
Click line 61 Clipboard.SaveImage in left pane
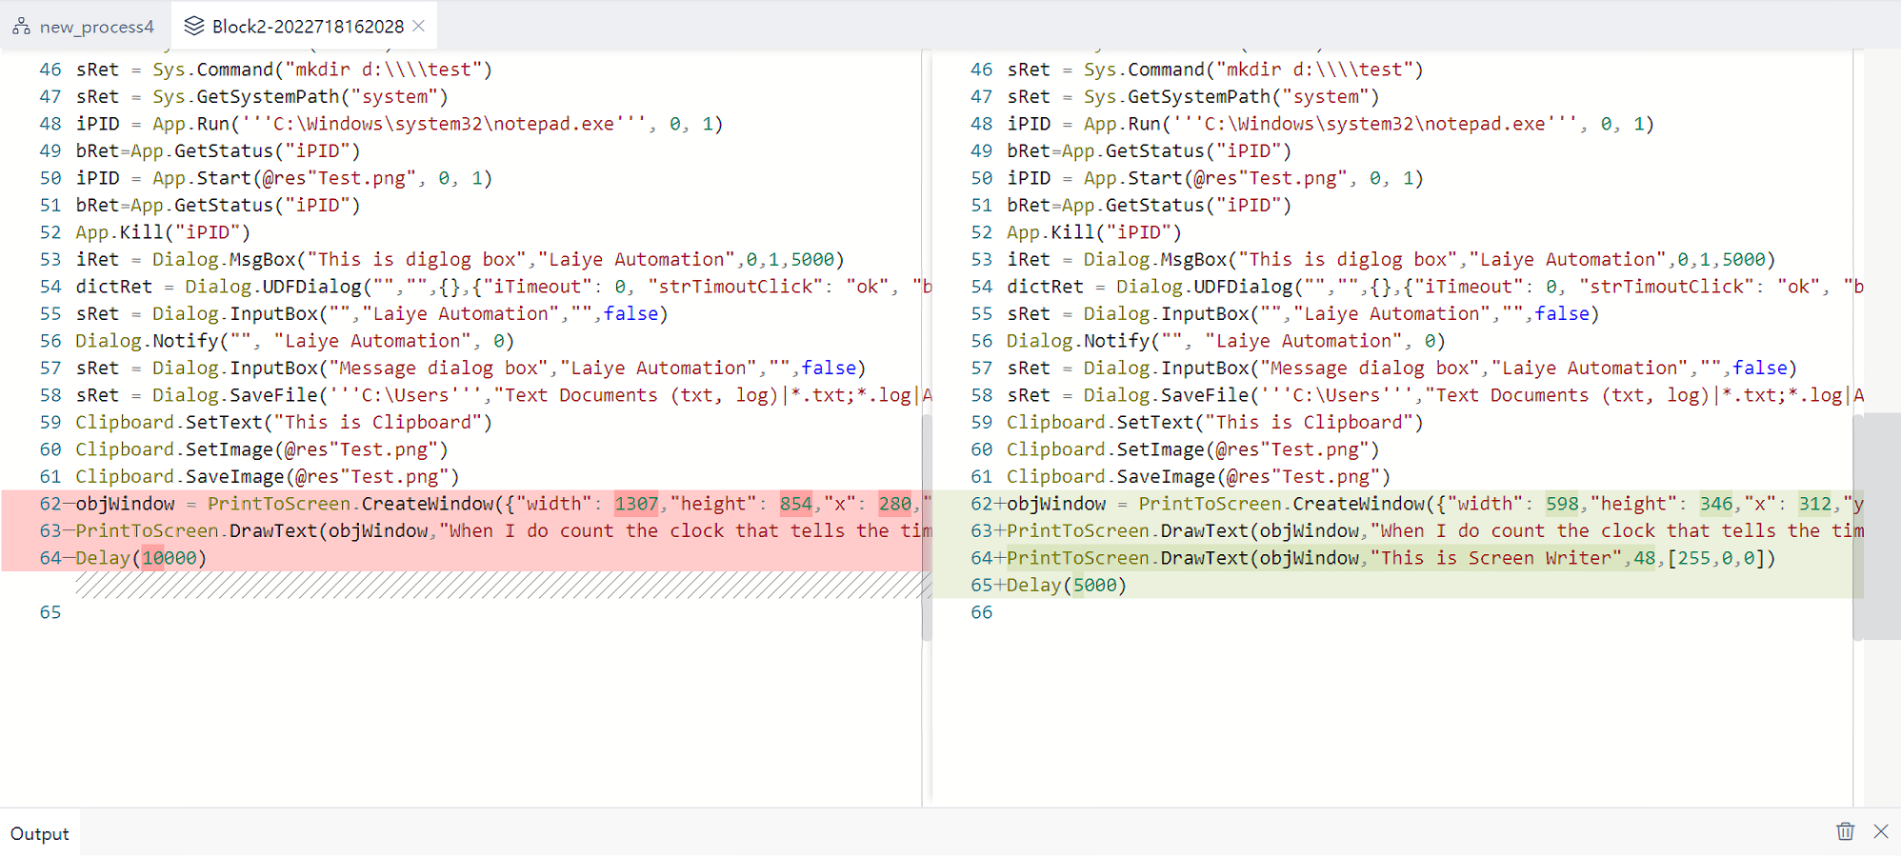point(268,476)
